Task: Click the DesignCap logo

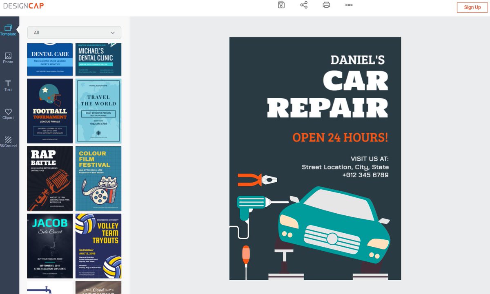Action: (23, 5)
